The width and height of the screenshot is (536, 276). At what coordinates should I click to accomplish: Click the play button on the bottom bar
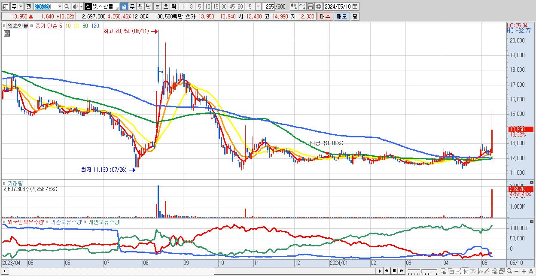click(380, 271)
